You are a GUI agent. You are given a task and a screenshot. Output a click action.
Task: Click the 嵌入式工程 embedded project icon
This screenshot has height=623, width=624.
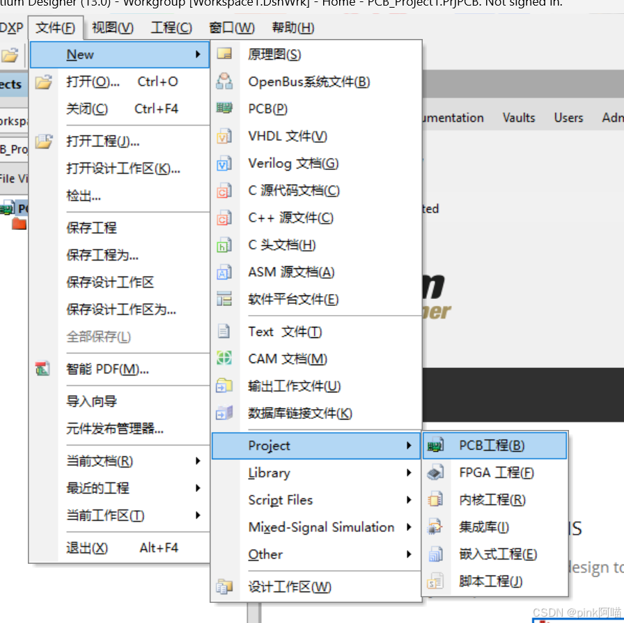[x=435, y=554]
